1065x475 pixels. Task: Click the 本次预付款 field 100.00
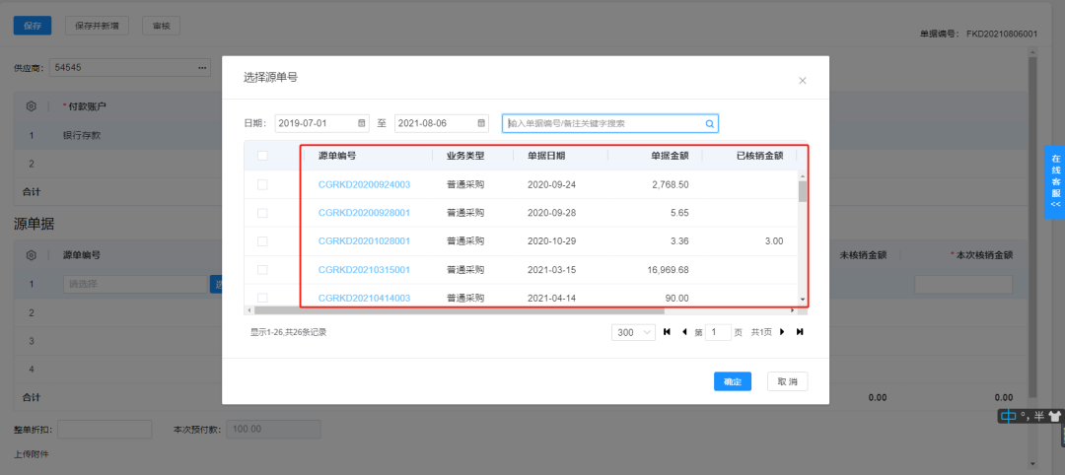pyautogui.click(x=273, y=430)
